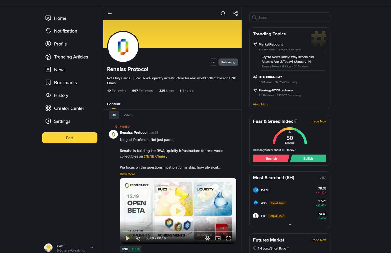The height and width of the screenshot is (253, 391).
Task: Select the Videos content filter
Action: pos(128,115)
